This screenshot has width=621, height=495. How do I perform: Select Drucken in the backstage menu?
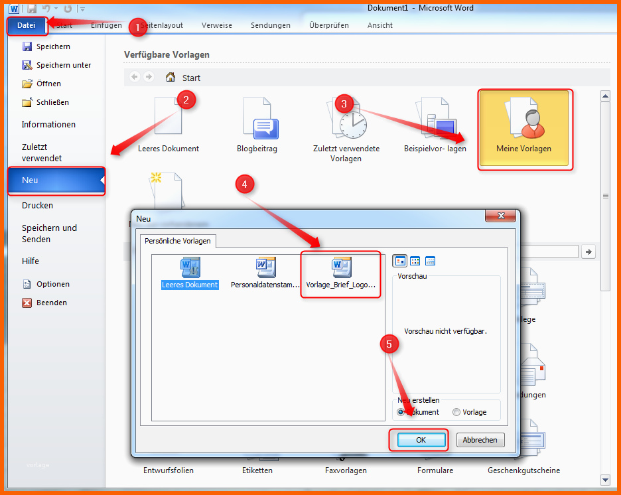click(x=37, y=206)
